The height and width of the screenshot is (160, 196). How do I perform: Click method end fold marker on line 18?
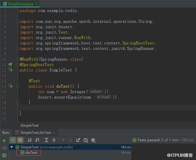tap(18, 102)
